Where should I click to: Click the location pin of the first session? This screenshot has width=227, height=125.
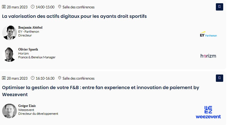point(60,7)
